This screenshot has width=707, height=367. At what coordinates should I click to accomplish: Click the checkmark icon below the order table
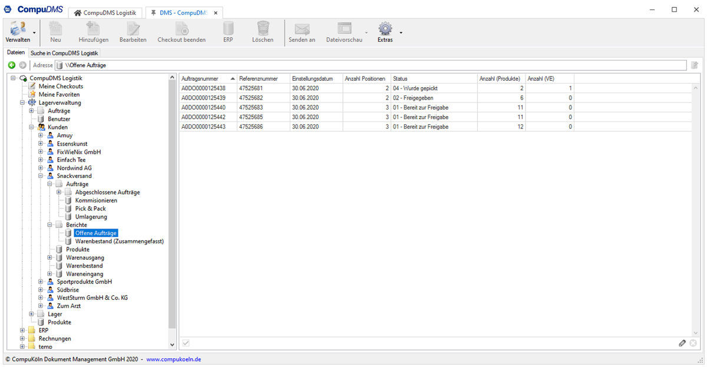click(x=186, y=343)
